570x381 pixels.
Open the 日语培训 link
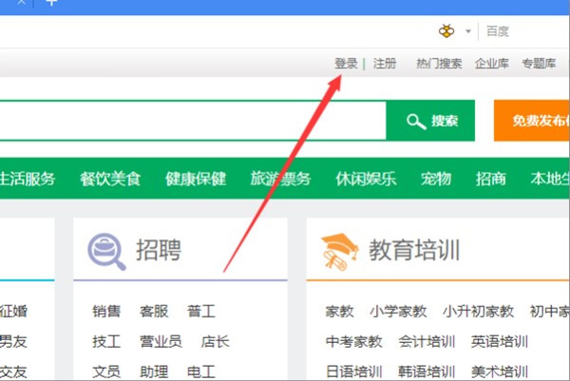354,371
